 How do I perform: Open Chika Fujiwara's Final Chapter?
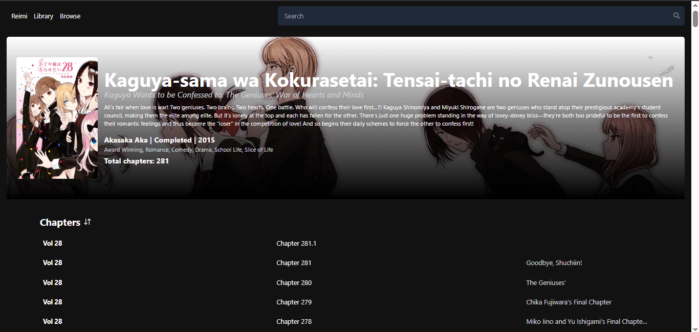(x=569, y=302)
